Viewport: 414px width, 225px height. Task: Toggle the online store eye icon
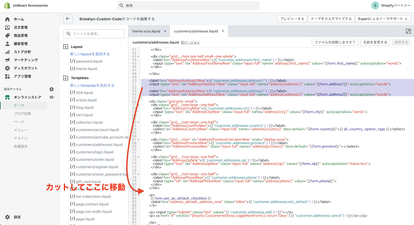51,97
